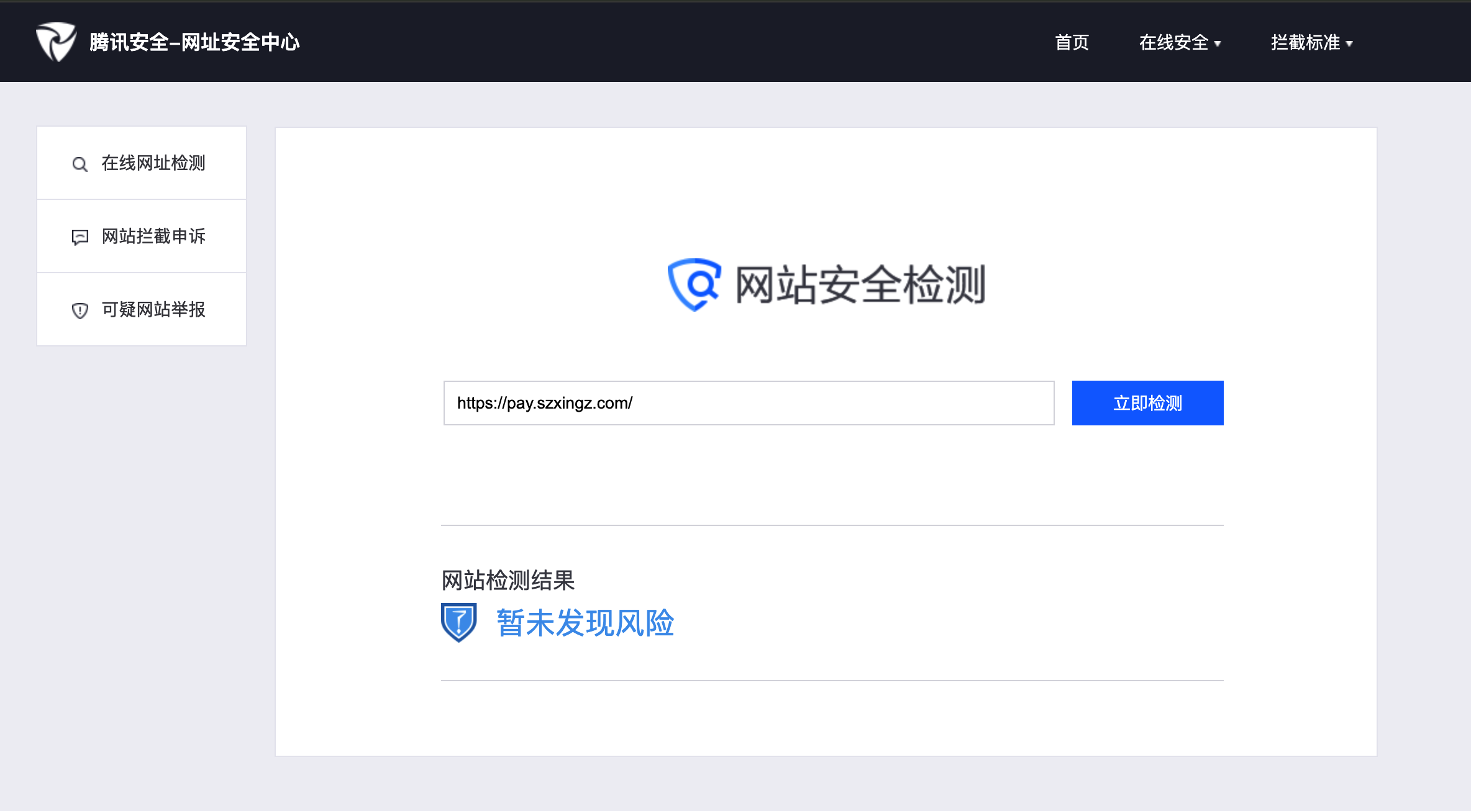Click the magnifier icon beside 在线网址检测
The image size is (1471, 811).
point(80,164)
